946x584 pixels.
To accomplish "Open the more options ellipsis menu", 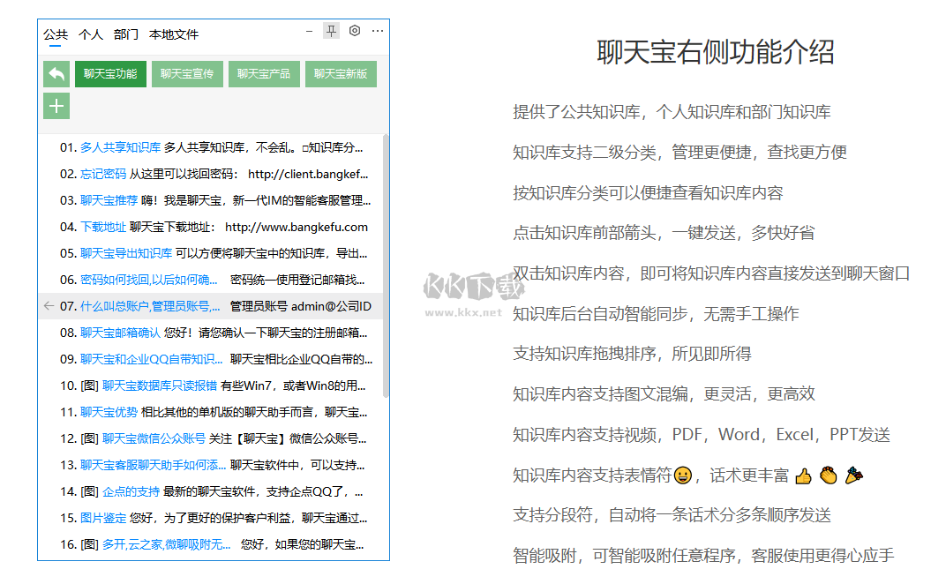I will [x=378, y=30].
